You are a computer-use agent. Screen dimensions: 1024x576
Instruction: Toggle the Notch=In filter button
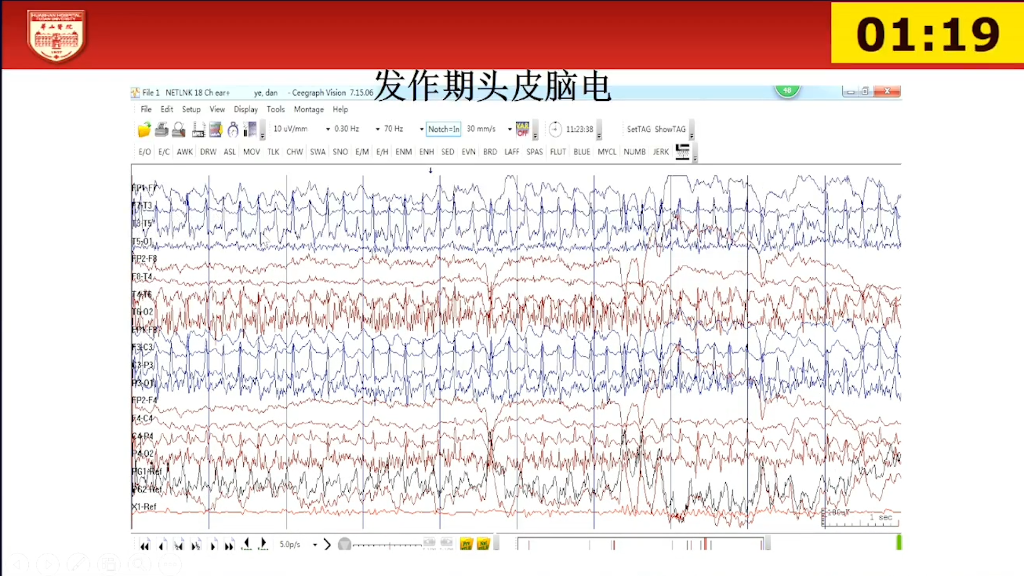coord(443,129)
